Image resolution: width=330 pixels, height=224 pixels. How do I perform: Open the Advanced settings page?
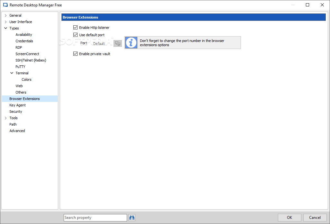17,131
